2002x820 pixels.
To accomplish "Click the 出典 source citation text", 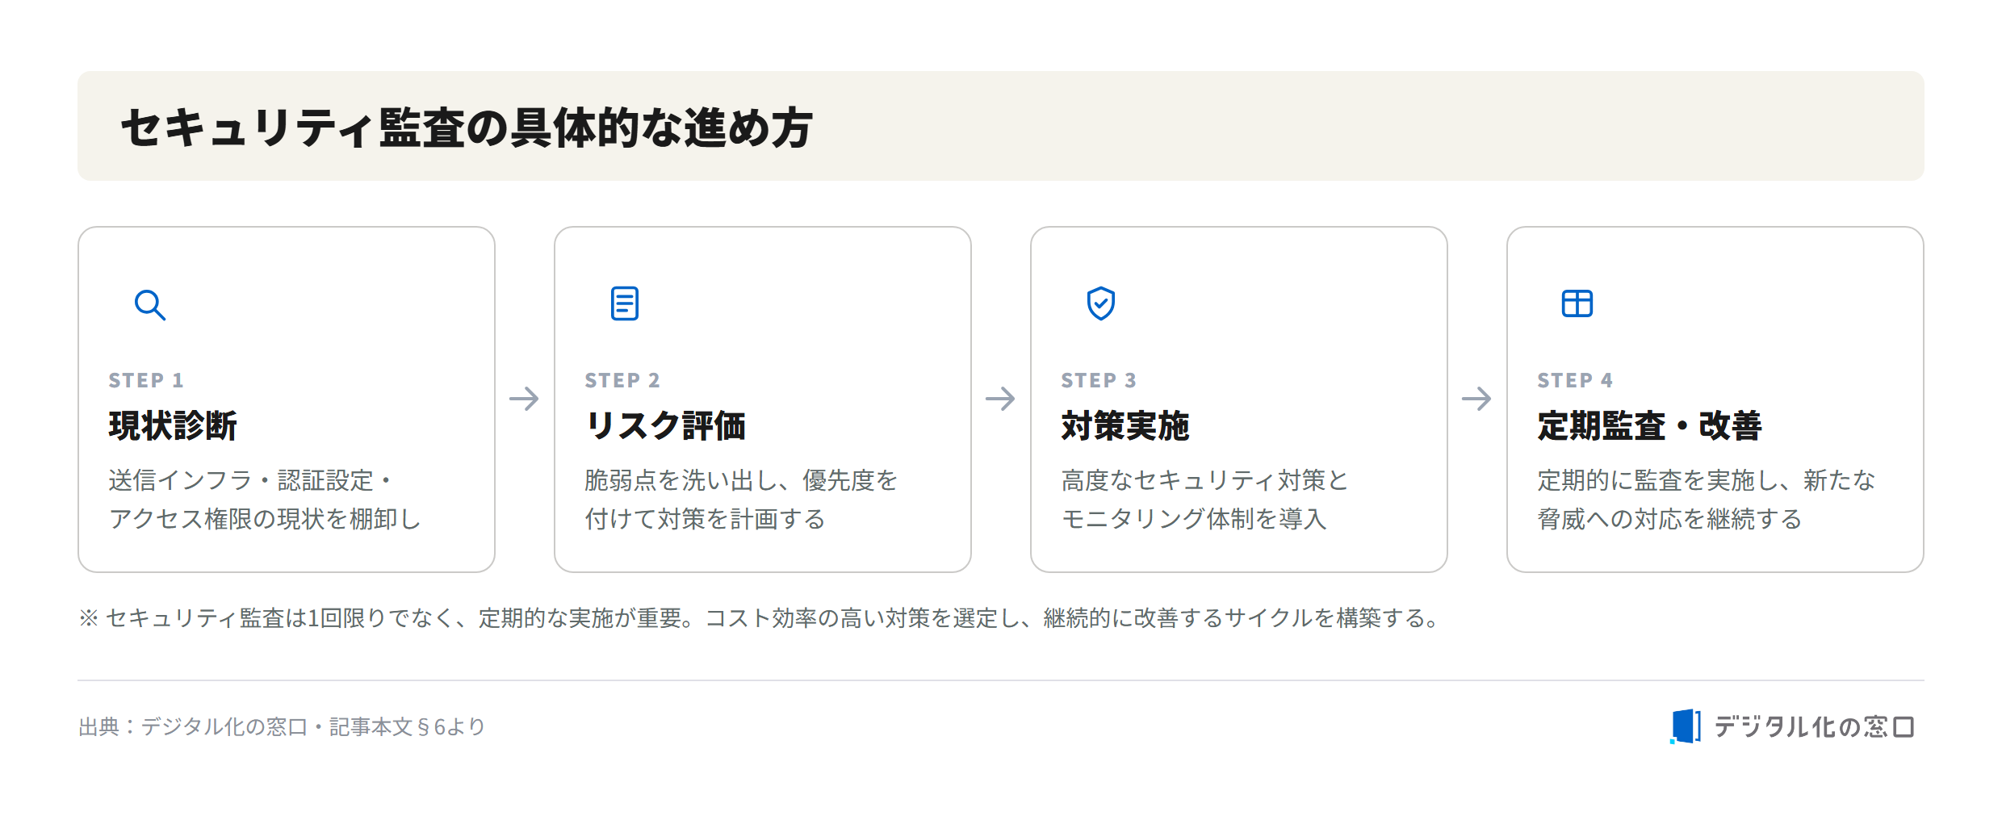I will (282, 726).
